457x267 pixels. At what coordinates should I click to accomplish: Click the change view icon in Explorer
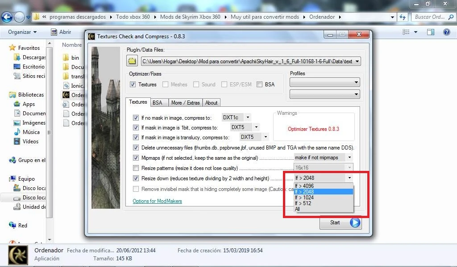click(x=406, y=32)
